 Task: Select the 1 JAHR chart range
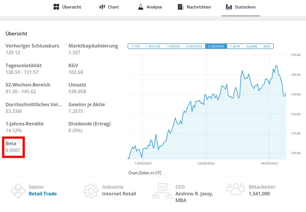(x=234, y=46)
